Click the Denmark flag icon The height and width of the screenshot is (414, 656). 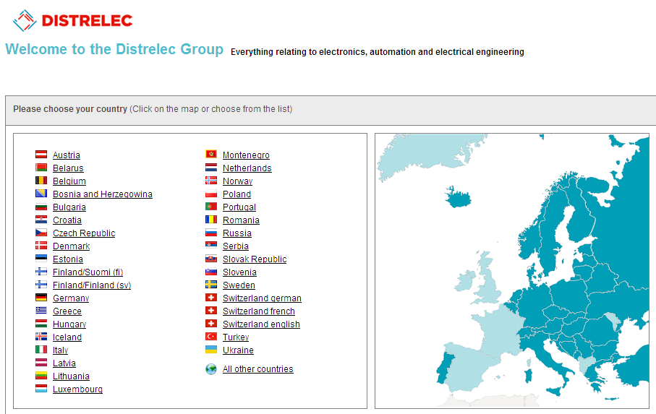[41, 246]
